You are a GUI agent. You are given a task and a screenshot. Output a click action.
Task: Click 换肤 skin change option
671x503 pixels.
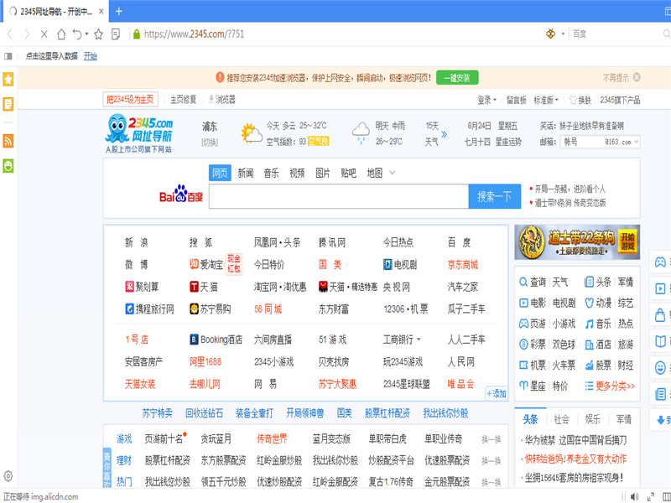tap(580, 100)
